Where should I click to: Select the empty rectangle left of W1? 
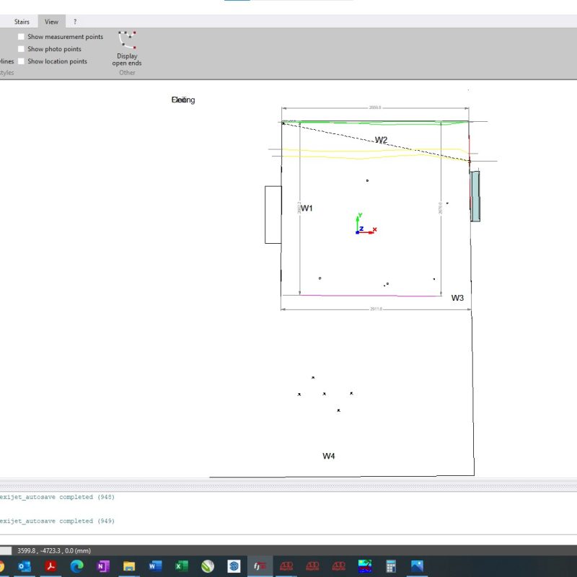pos(273,214)
